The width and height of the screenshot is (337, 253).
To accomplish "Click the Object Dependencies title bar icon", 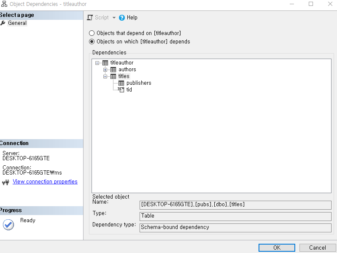I will pyautogui.click(x=4, y=4).
